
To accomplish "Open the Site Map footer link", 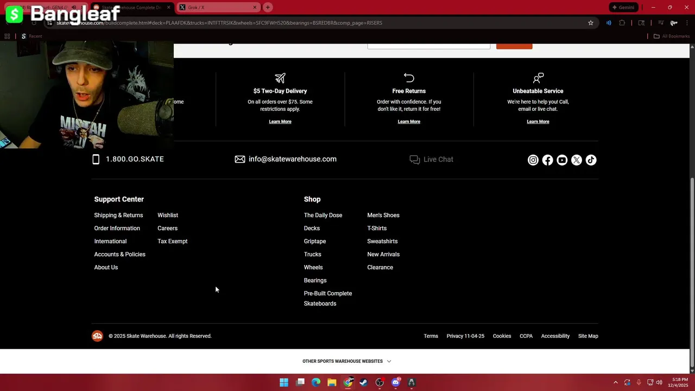I will 588,336.
